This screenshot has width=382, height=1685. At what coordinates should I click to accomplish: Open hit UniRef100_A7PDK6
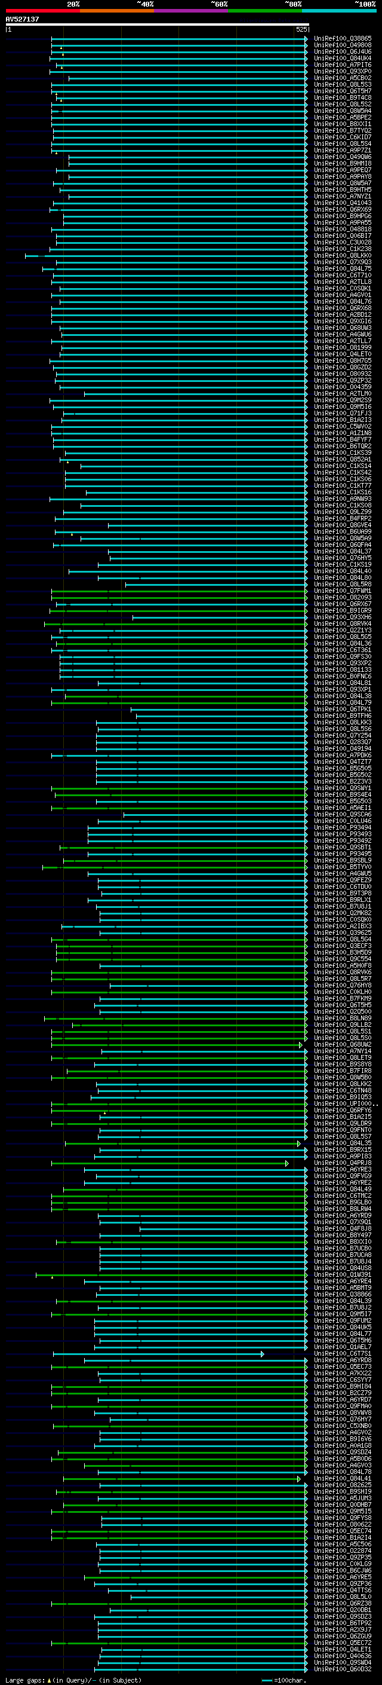pyautogui.click(x=343, y=755)
